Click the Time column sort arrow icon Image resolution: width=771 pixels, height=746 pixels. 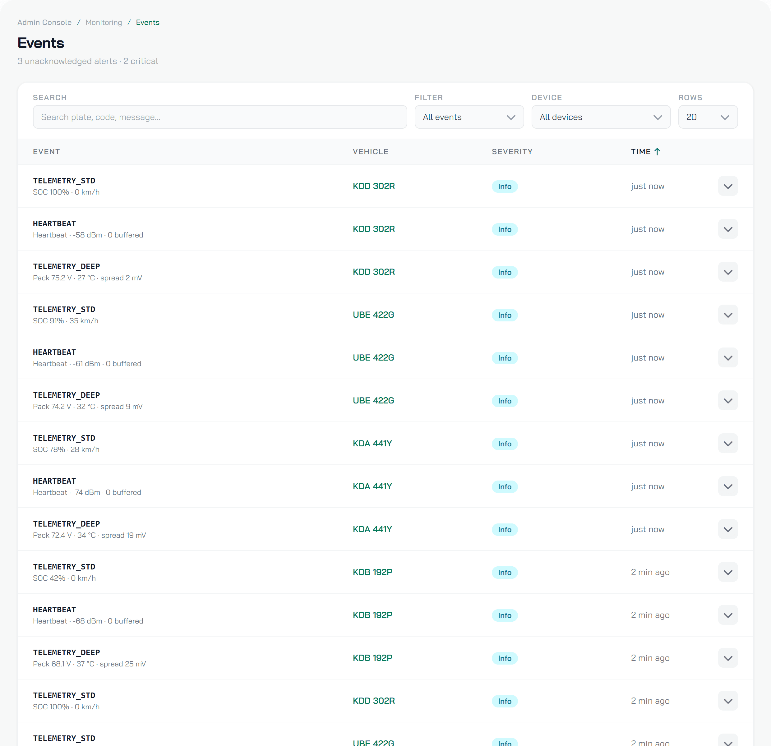pos(657,151)
